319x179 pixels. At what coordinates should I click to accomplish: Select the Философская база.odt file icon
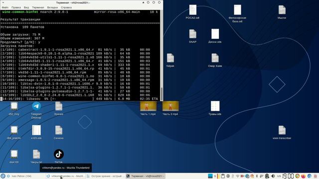pyautogui.click(x=237, y=13)
